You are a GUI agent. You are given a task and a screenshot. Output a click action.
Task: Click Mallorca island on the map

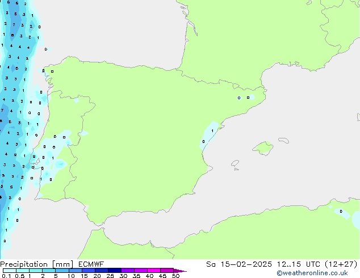263,148
